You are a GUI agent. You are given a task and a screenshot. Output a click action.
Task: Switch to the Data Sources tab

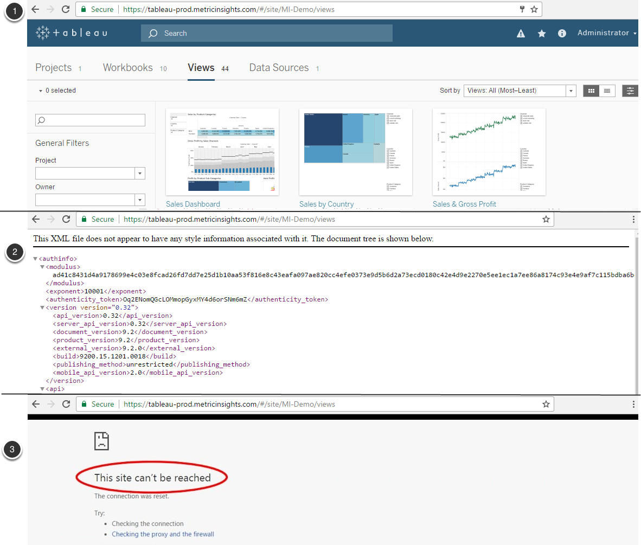[279, 68]
